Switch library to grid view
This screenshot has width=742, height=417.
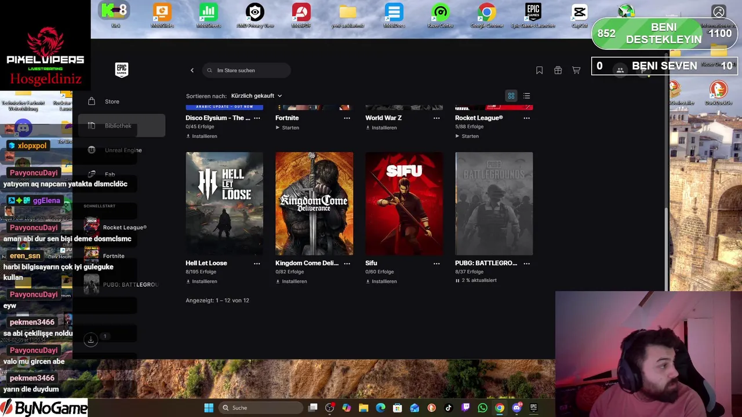click(x=511, y=96)
